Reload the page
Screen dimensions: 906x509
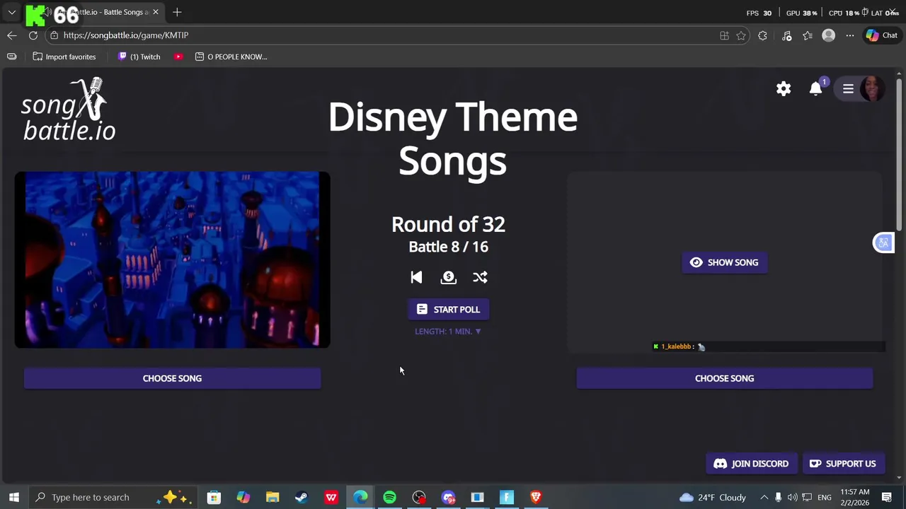coord(33,35)
